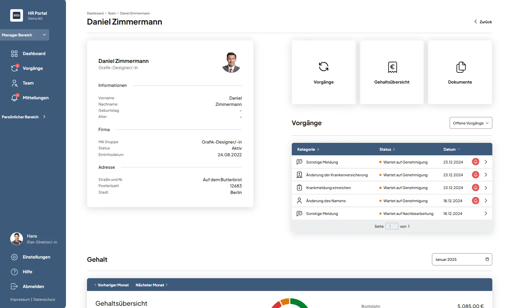Image resolution: width=512 pixels, height=308 pixels.
Task: Click the Hilfe question mark icon
Action: [x=14, y=272]
